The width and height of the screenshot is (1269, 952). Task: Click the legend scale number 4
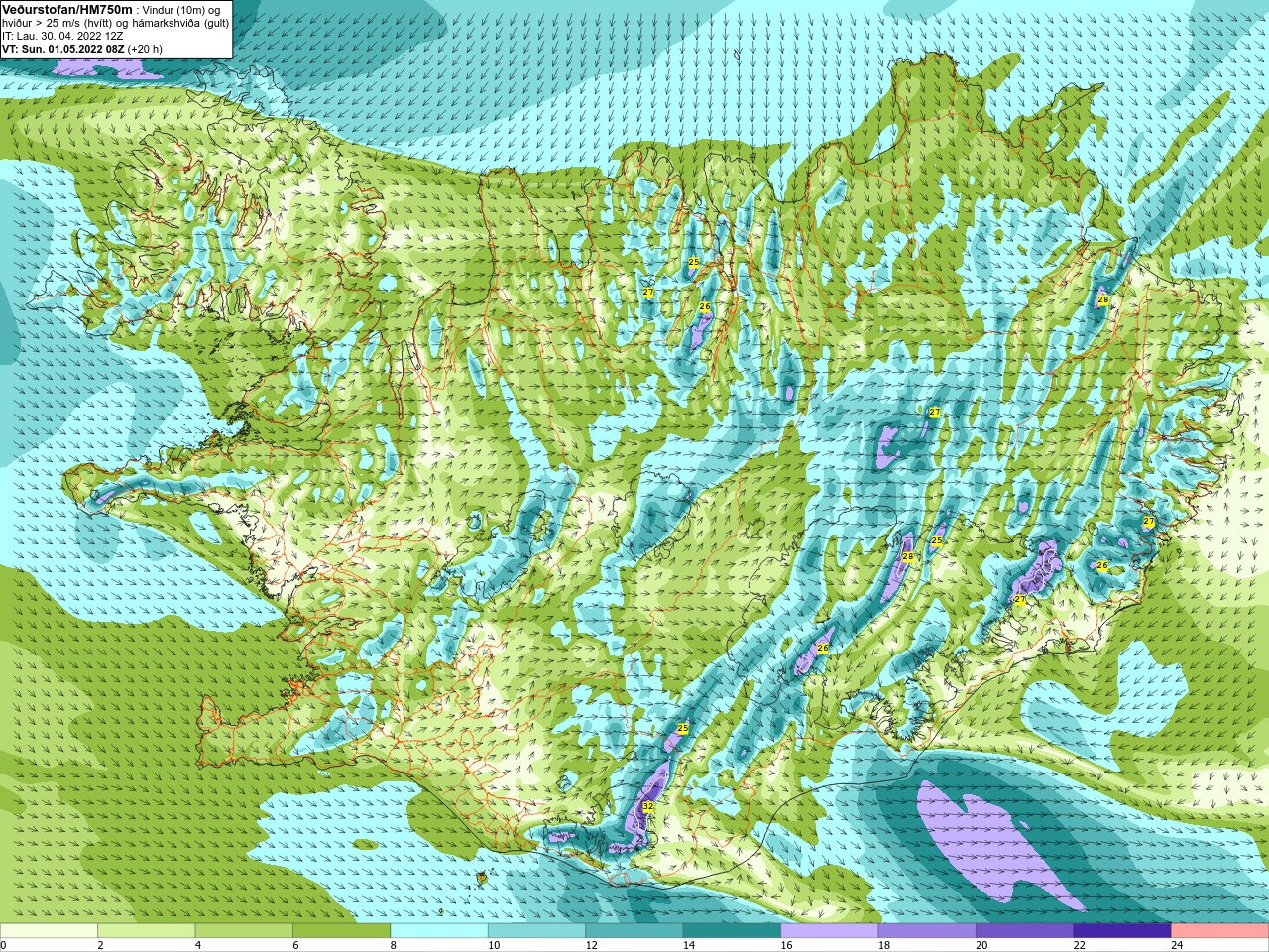(198, 945)
